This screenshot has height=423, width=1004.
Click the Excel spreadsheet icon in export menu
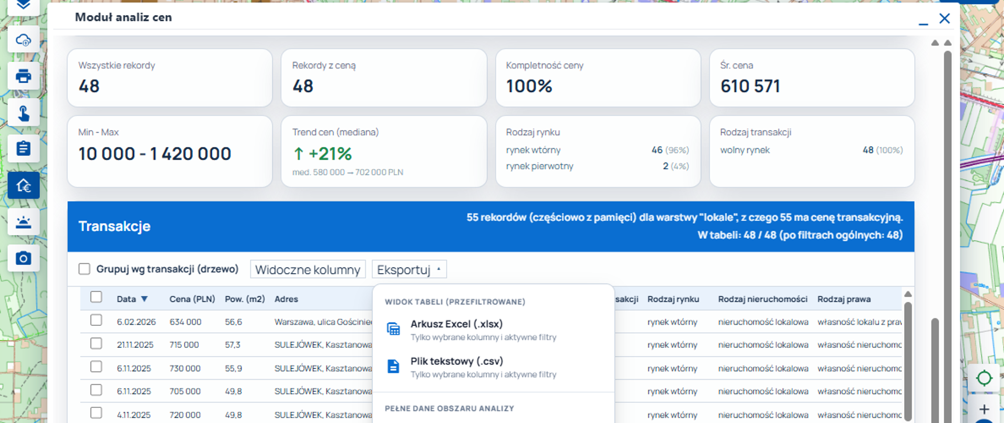[393, 329]
